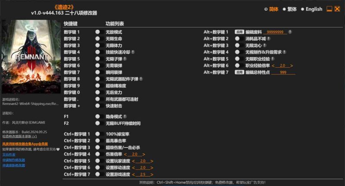
Task: Open info icon beside 无限龙心
Action: pyautogui.click(x=264, y=45)
